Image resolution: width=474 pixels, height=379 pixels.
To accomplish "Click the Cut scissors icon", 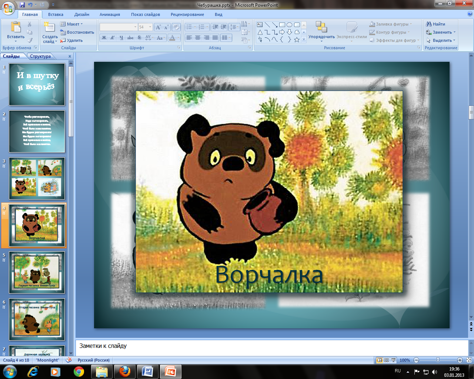I will [x=30, y=24].
